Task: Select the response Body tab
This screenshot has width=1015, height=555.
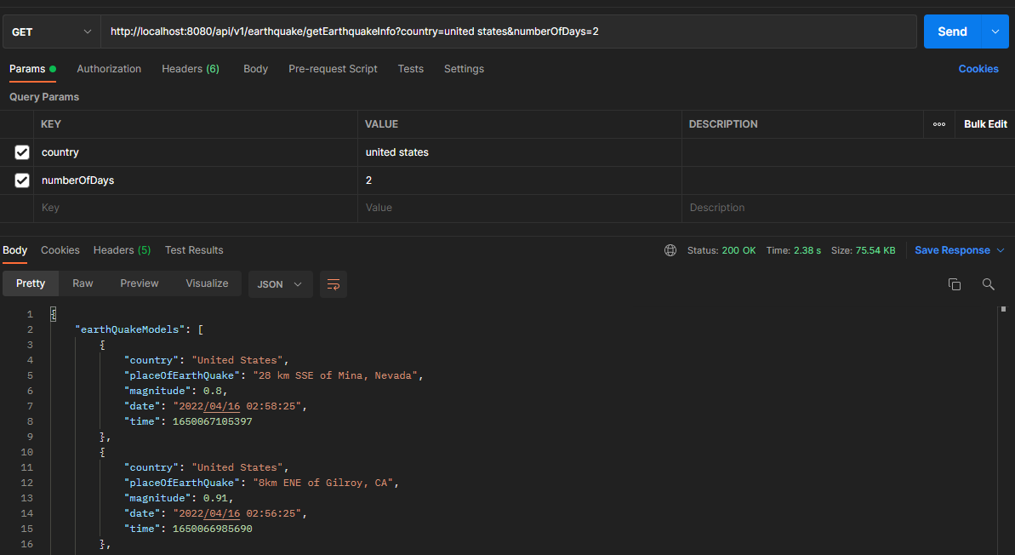Action: [x=14, y=250]
